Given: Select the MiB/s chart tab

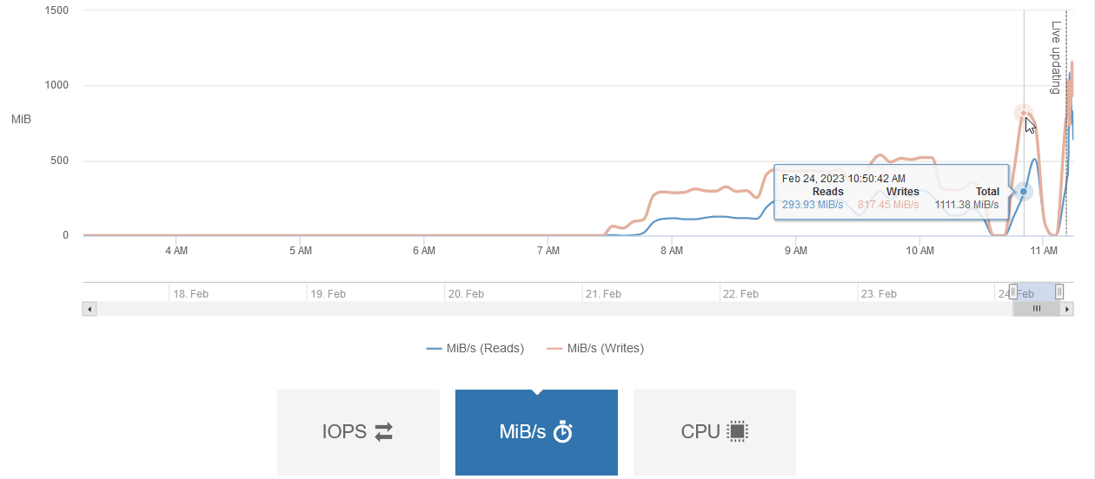Looking at the screenshot, I should pos(536,432).
